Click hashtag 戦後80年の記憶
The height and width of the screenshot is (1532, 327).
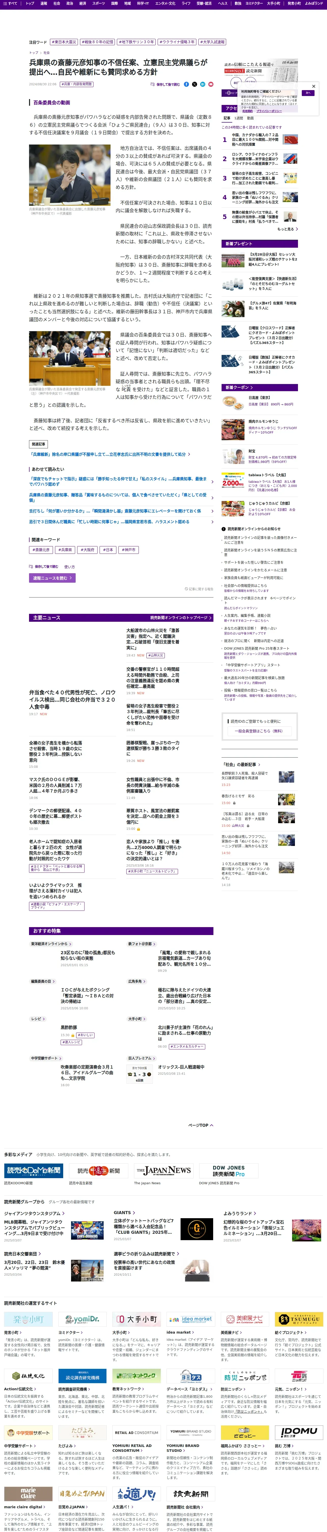point(97,42)
